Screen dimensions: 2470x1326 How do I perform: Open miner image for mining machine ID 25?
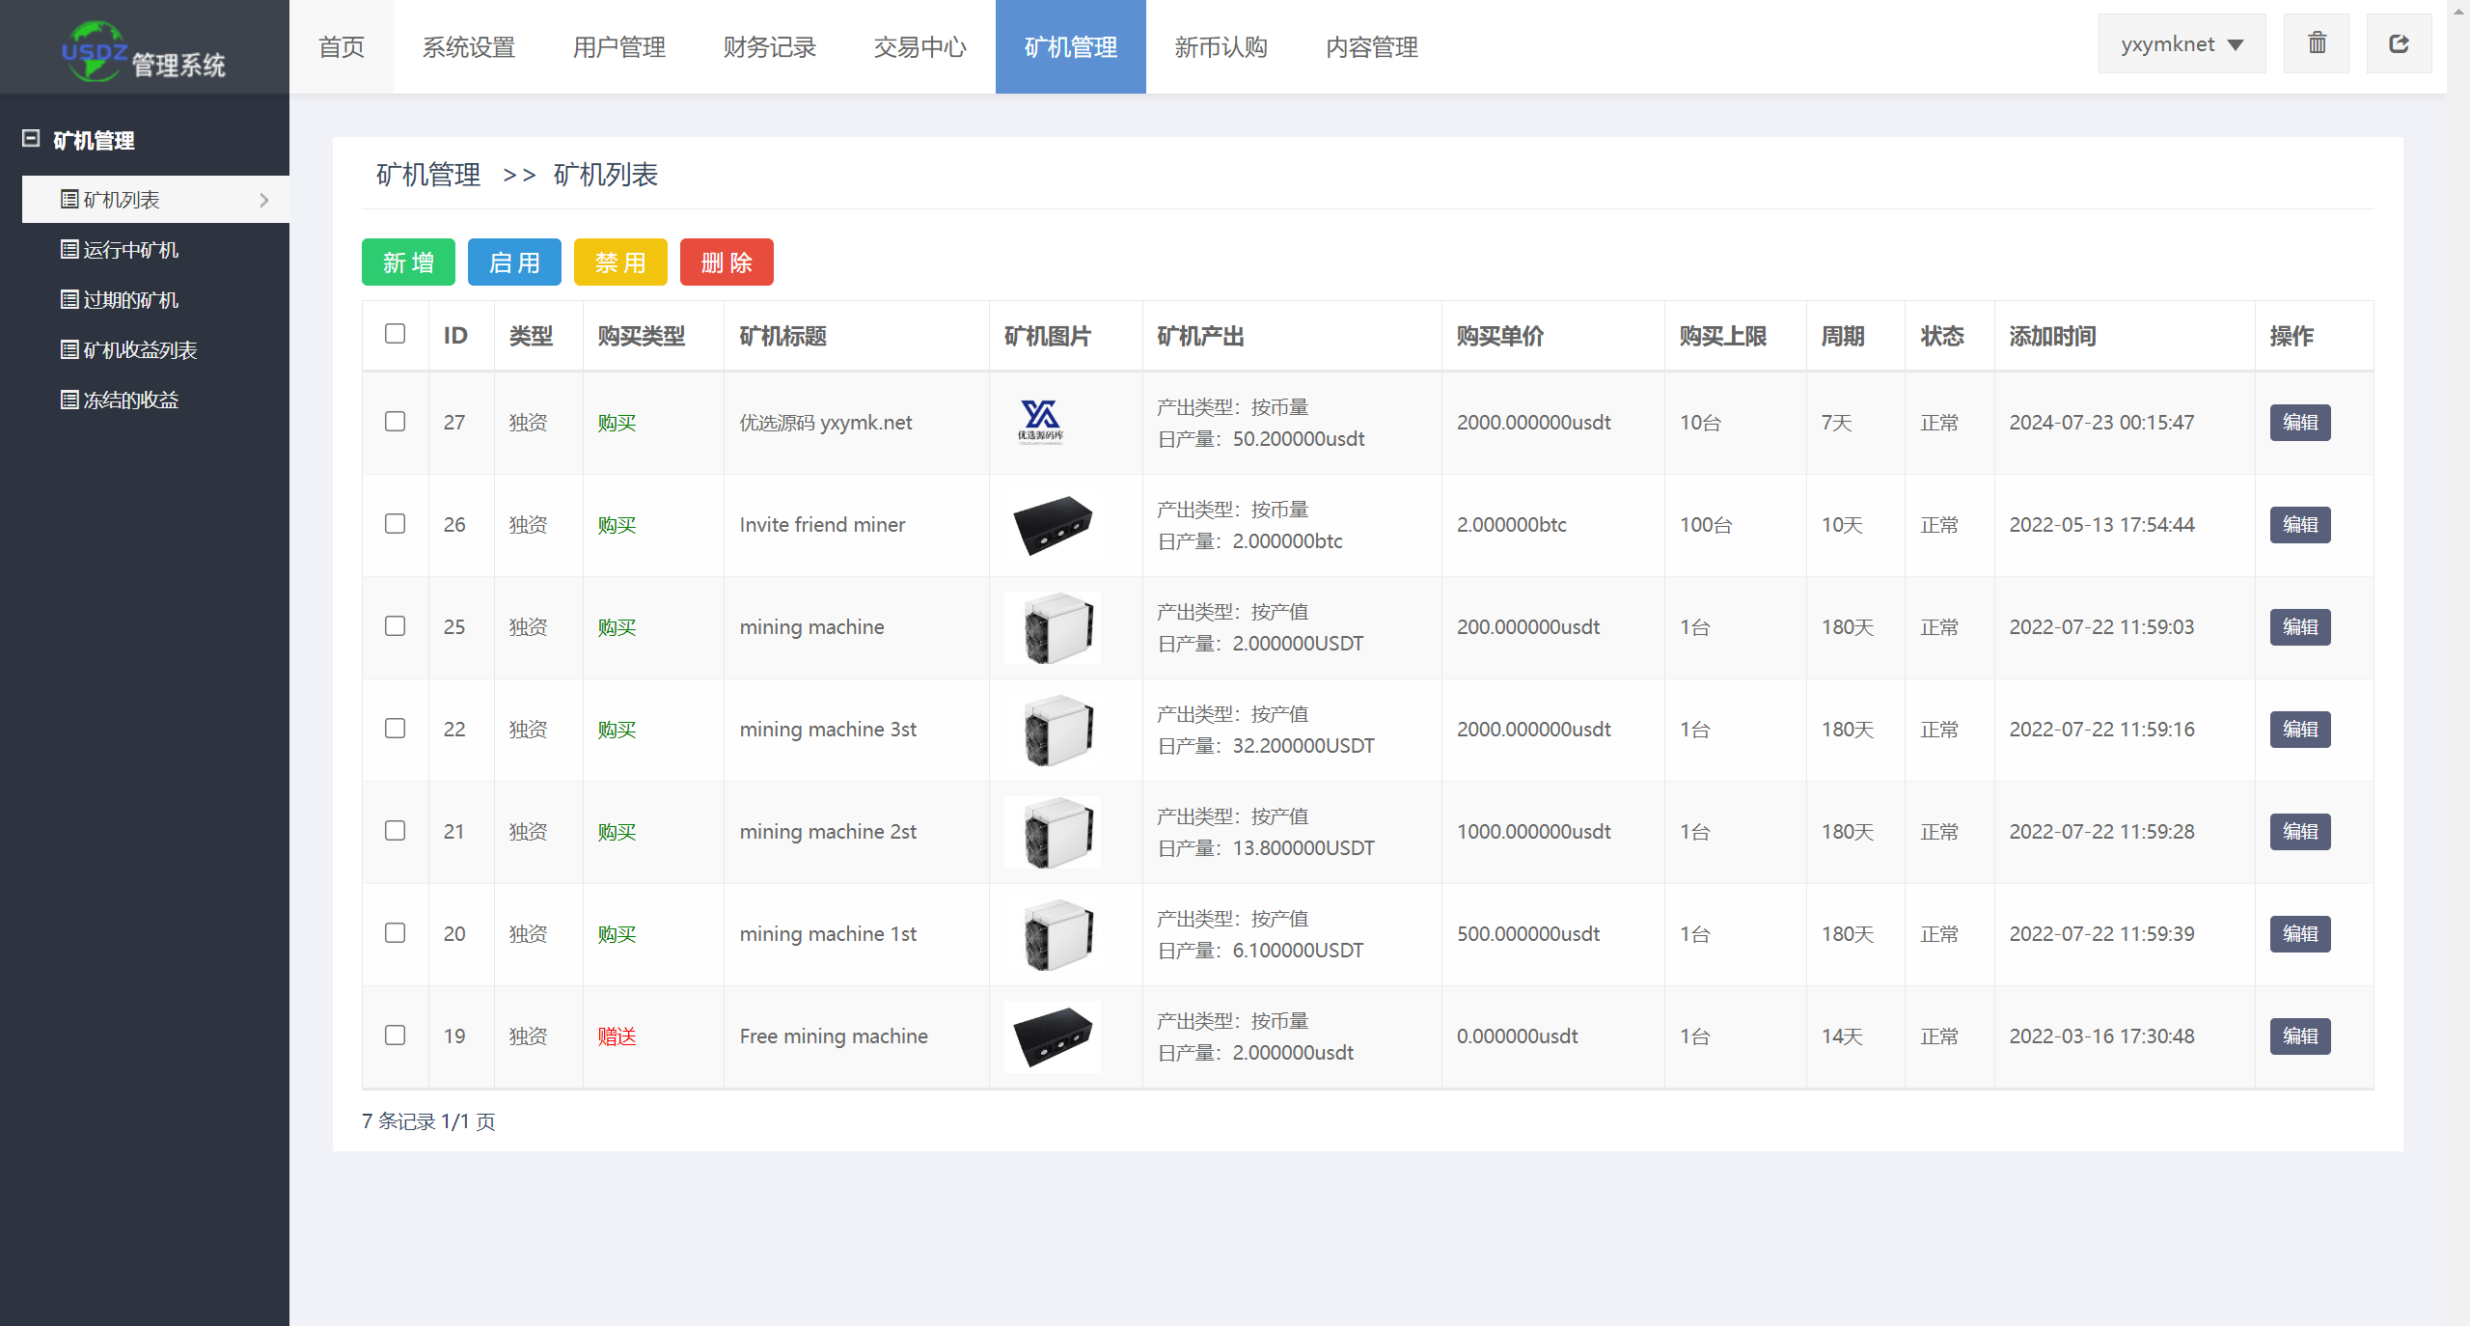click(1053, 627)
